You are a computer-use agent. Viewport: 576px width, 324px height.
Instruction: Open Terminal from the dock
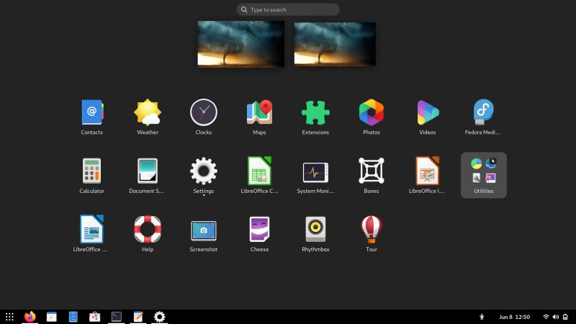(x=117, y=317)
